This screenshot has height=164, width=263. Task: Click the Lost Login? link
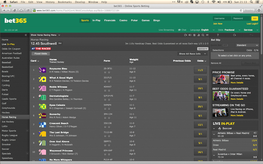click(x=252, y=24)
